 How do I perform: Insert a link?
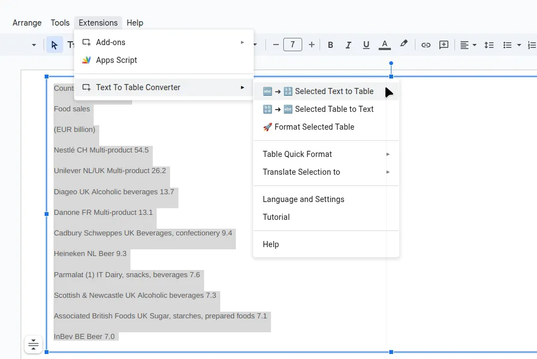coord(425,45)
